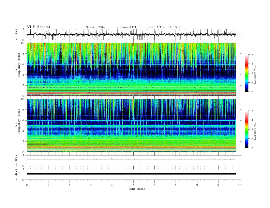Select the "start UT = 17:10:0" text
This screenshot has width=270, height=208.
(165, 27)
